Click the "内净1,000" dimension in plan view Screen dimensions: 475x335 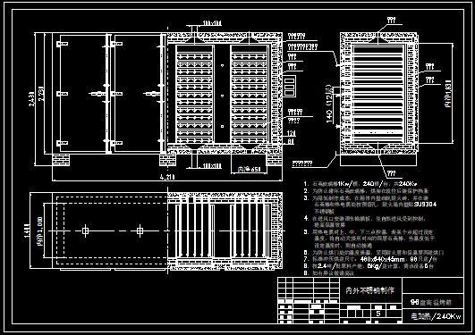(x=40, y=231)
